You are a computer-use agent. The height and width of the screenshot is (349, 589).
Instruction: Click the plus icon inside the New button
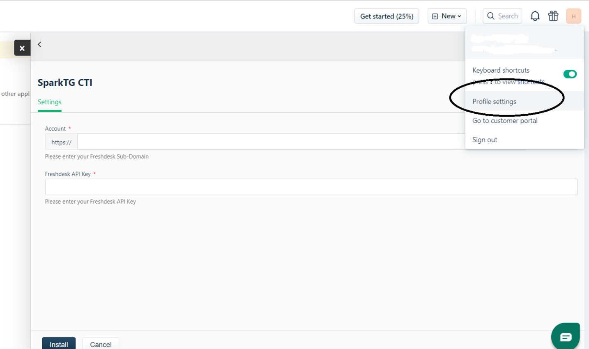click(435, 16)
